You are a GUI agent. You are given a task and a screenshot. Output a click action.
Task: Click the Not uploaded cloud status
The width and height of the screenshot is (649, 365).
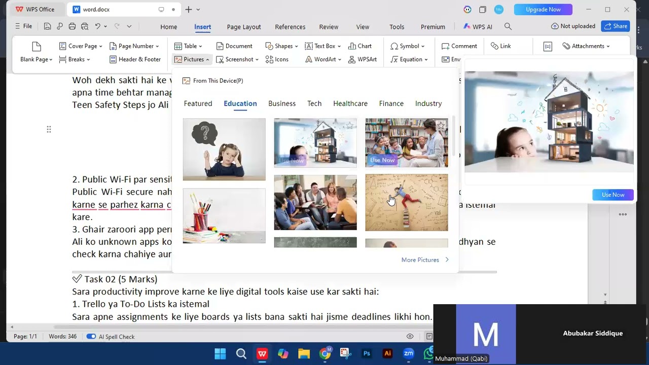click(x=573, y=26)
